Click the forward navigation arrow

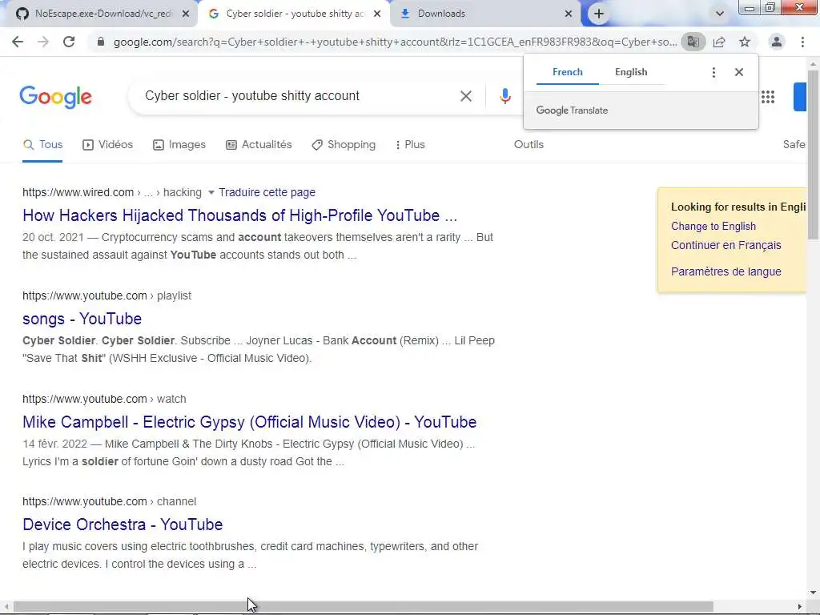[x=43, y=42]
